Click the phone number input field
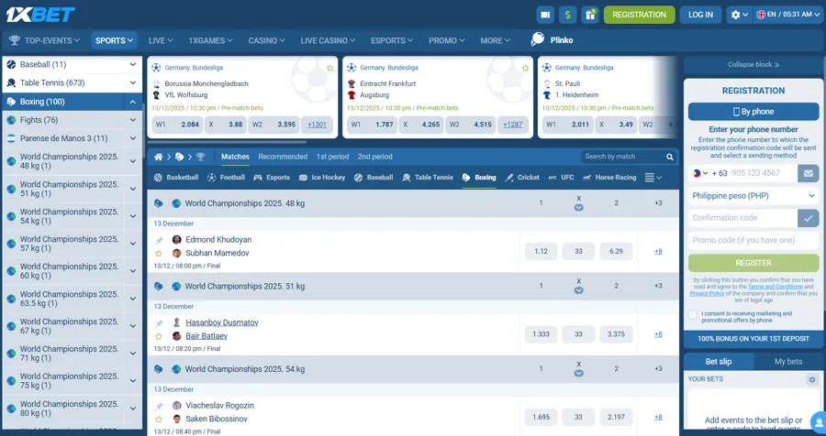Screen dimensions: 826x436 tap(762, 173)
